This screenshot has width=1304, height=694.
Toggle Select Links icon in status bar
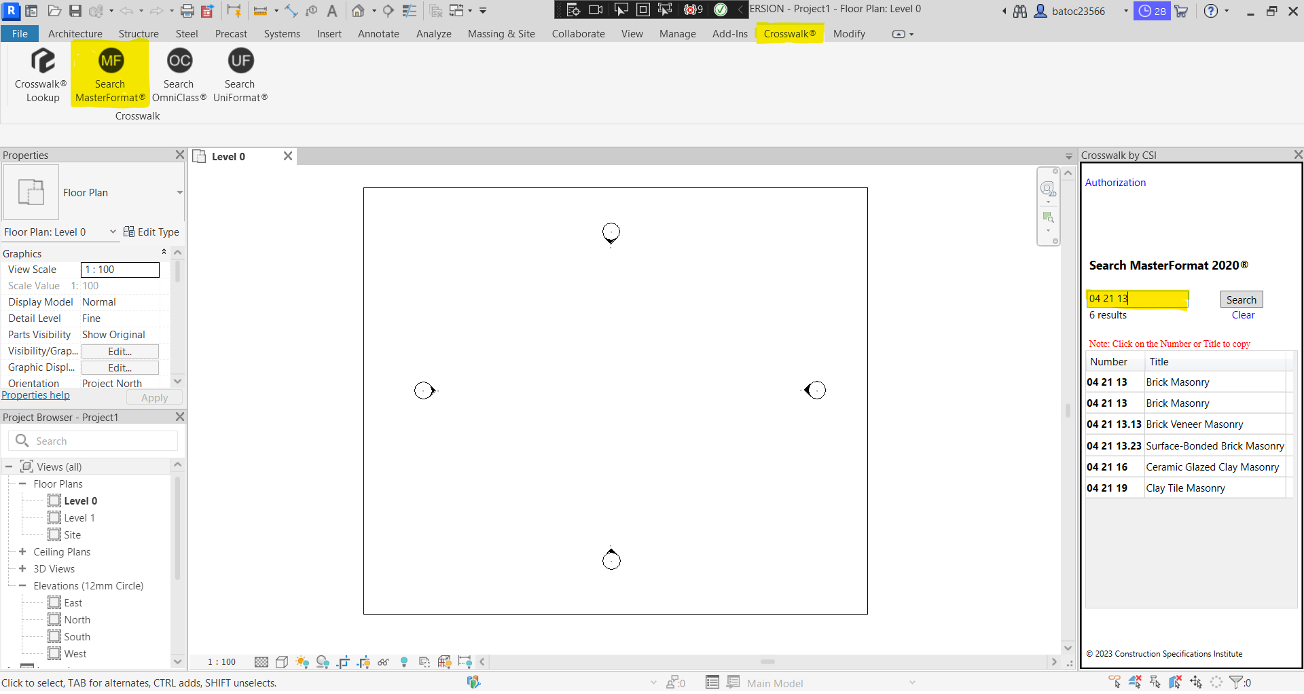pos(1115,682)
